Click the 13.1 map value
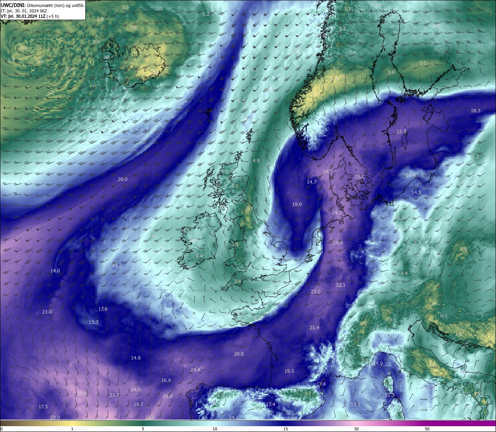496x432 pixels. pyautogui.click(x=355, y=404)
